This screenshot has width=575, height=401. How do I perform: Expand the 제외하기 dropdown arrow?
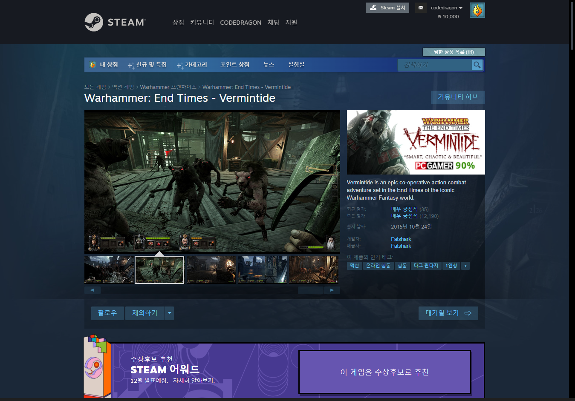169,313
